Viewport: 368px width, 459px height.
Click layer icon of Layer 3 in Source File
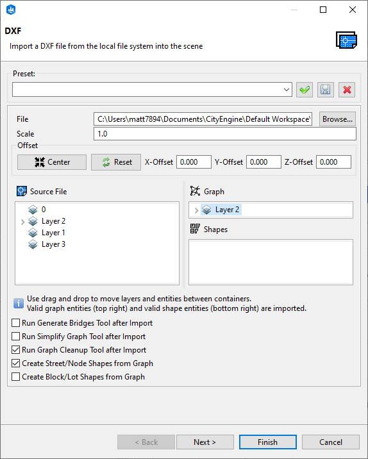point(33,244)
